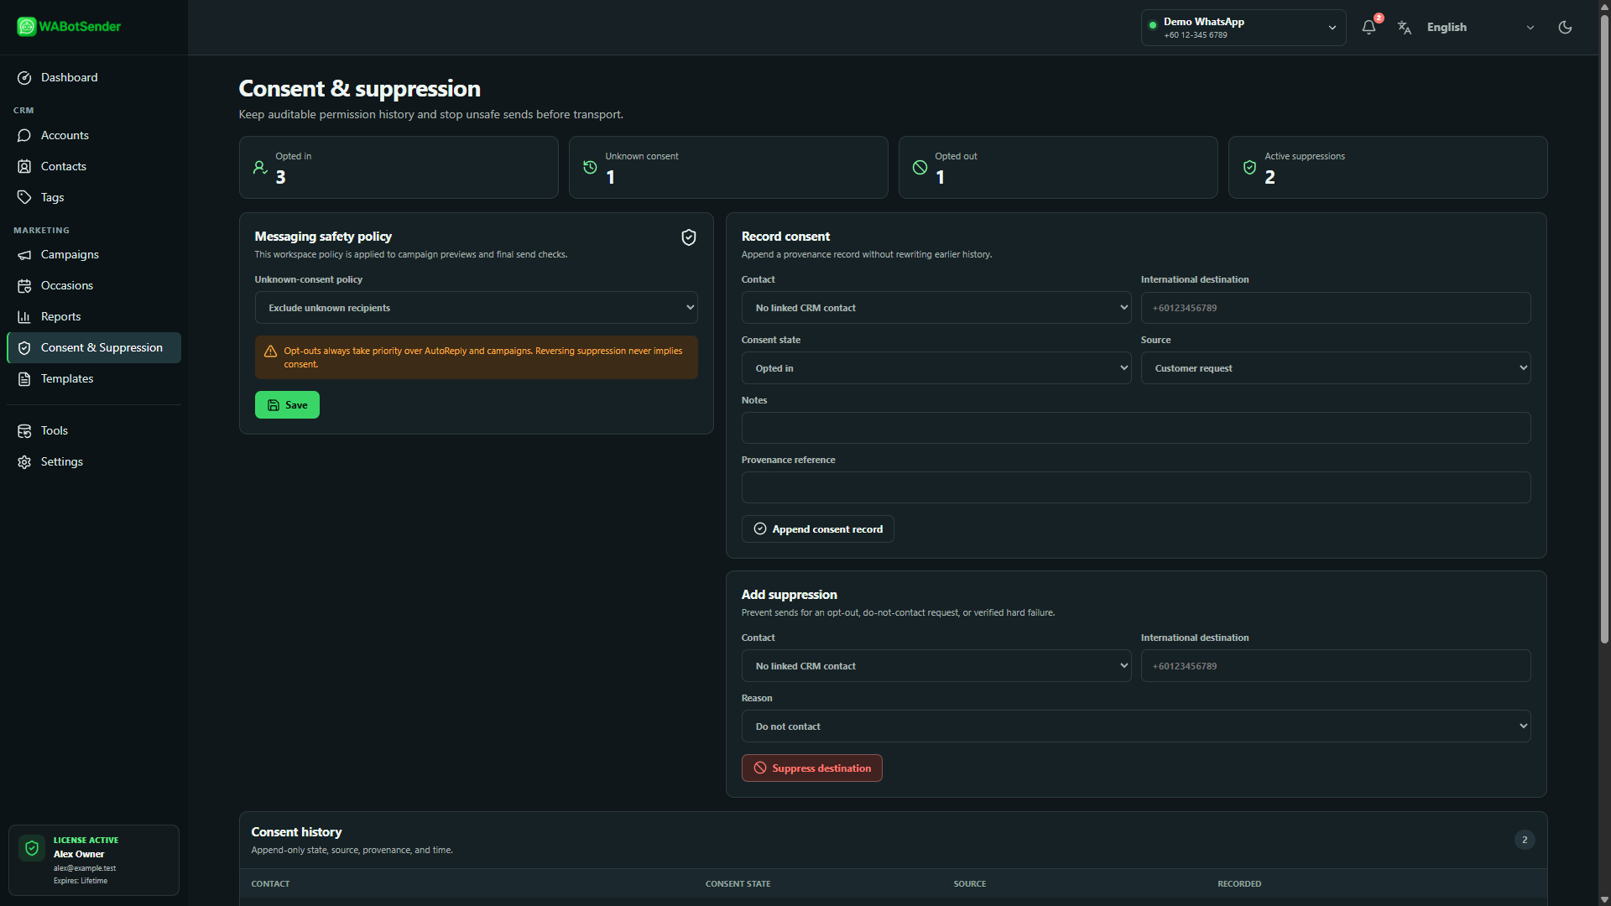Go to Accounts in the CRM section

(x=94, y=135)
